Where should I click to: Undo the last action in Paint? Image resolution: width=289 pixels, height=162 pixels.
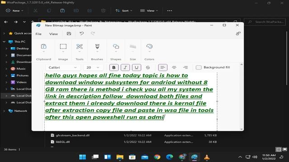pos(82,34)
